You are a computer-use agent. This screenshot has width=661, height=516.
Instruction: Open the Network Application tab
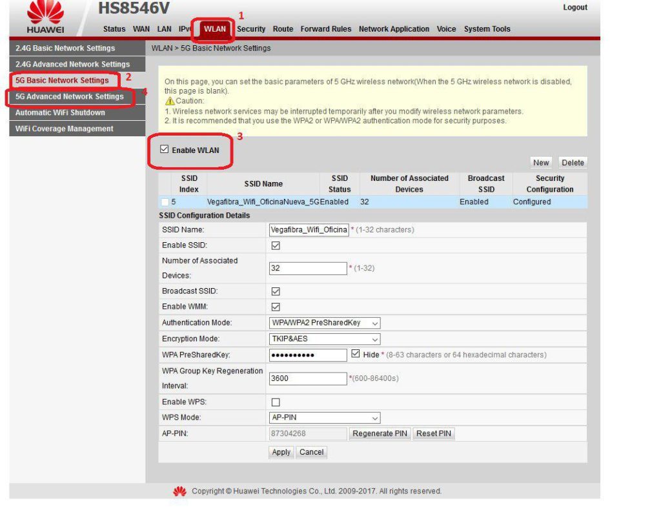point(394,29)
